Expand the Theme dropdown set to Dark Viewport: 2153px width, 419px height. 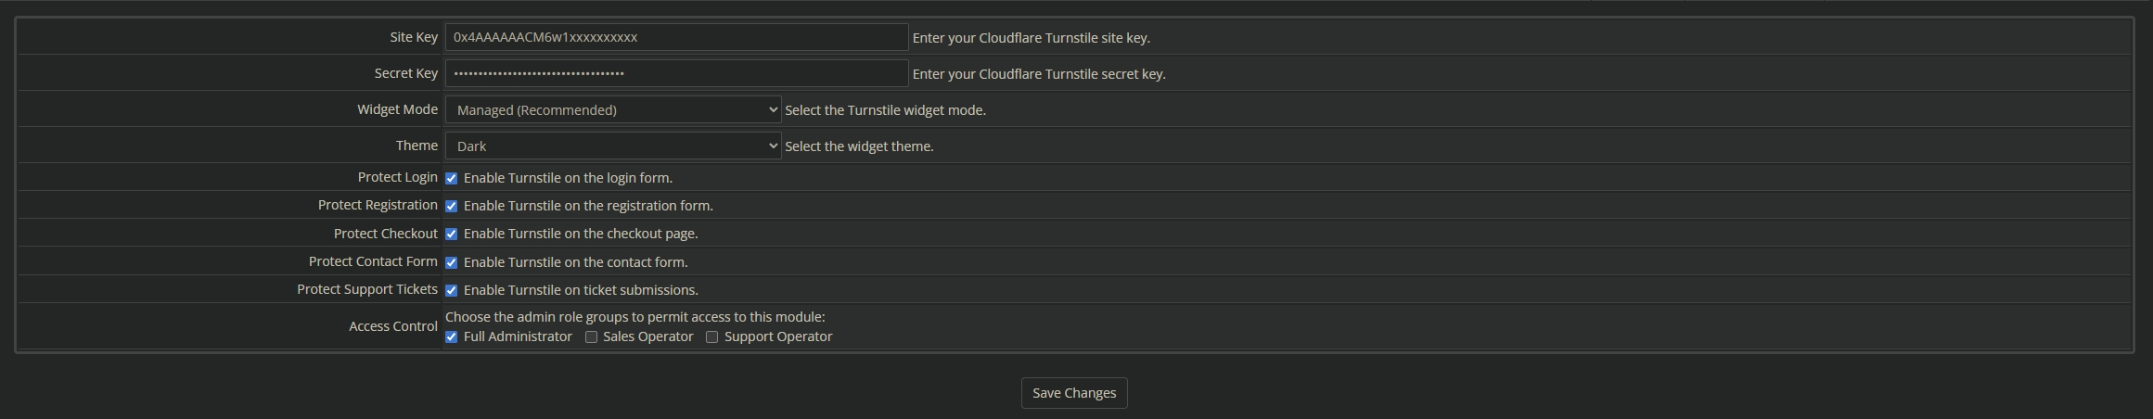[x=612, y=146]
